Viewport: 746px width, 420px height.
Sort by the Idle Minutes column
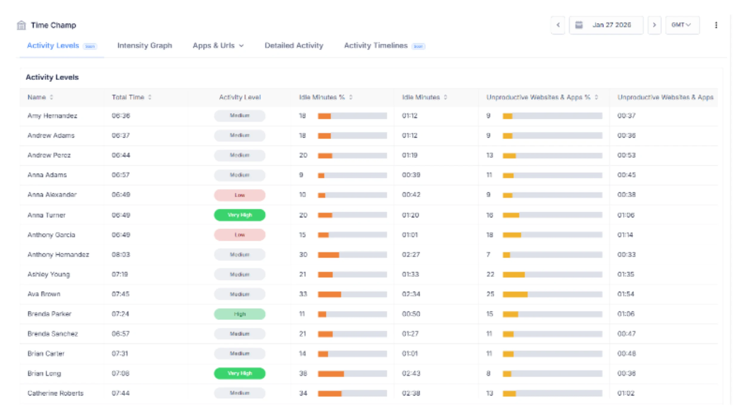coord(446,97)
